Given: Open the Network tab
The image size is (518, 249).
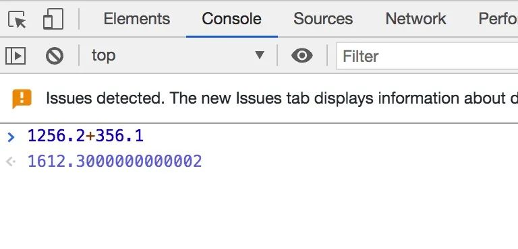Looking at the screenshot, I should click(x=415, y=19).
